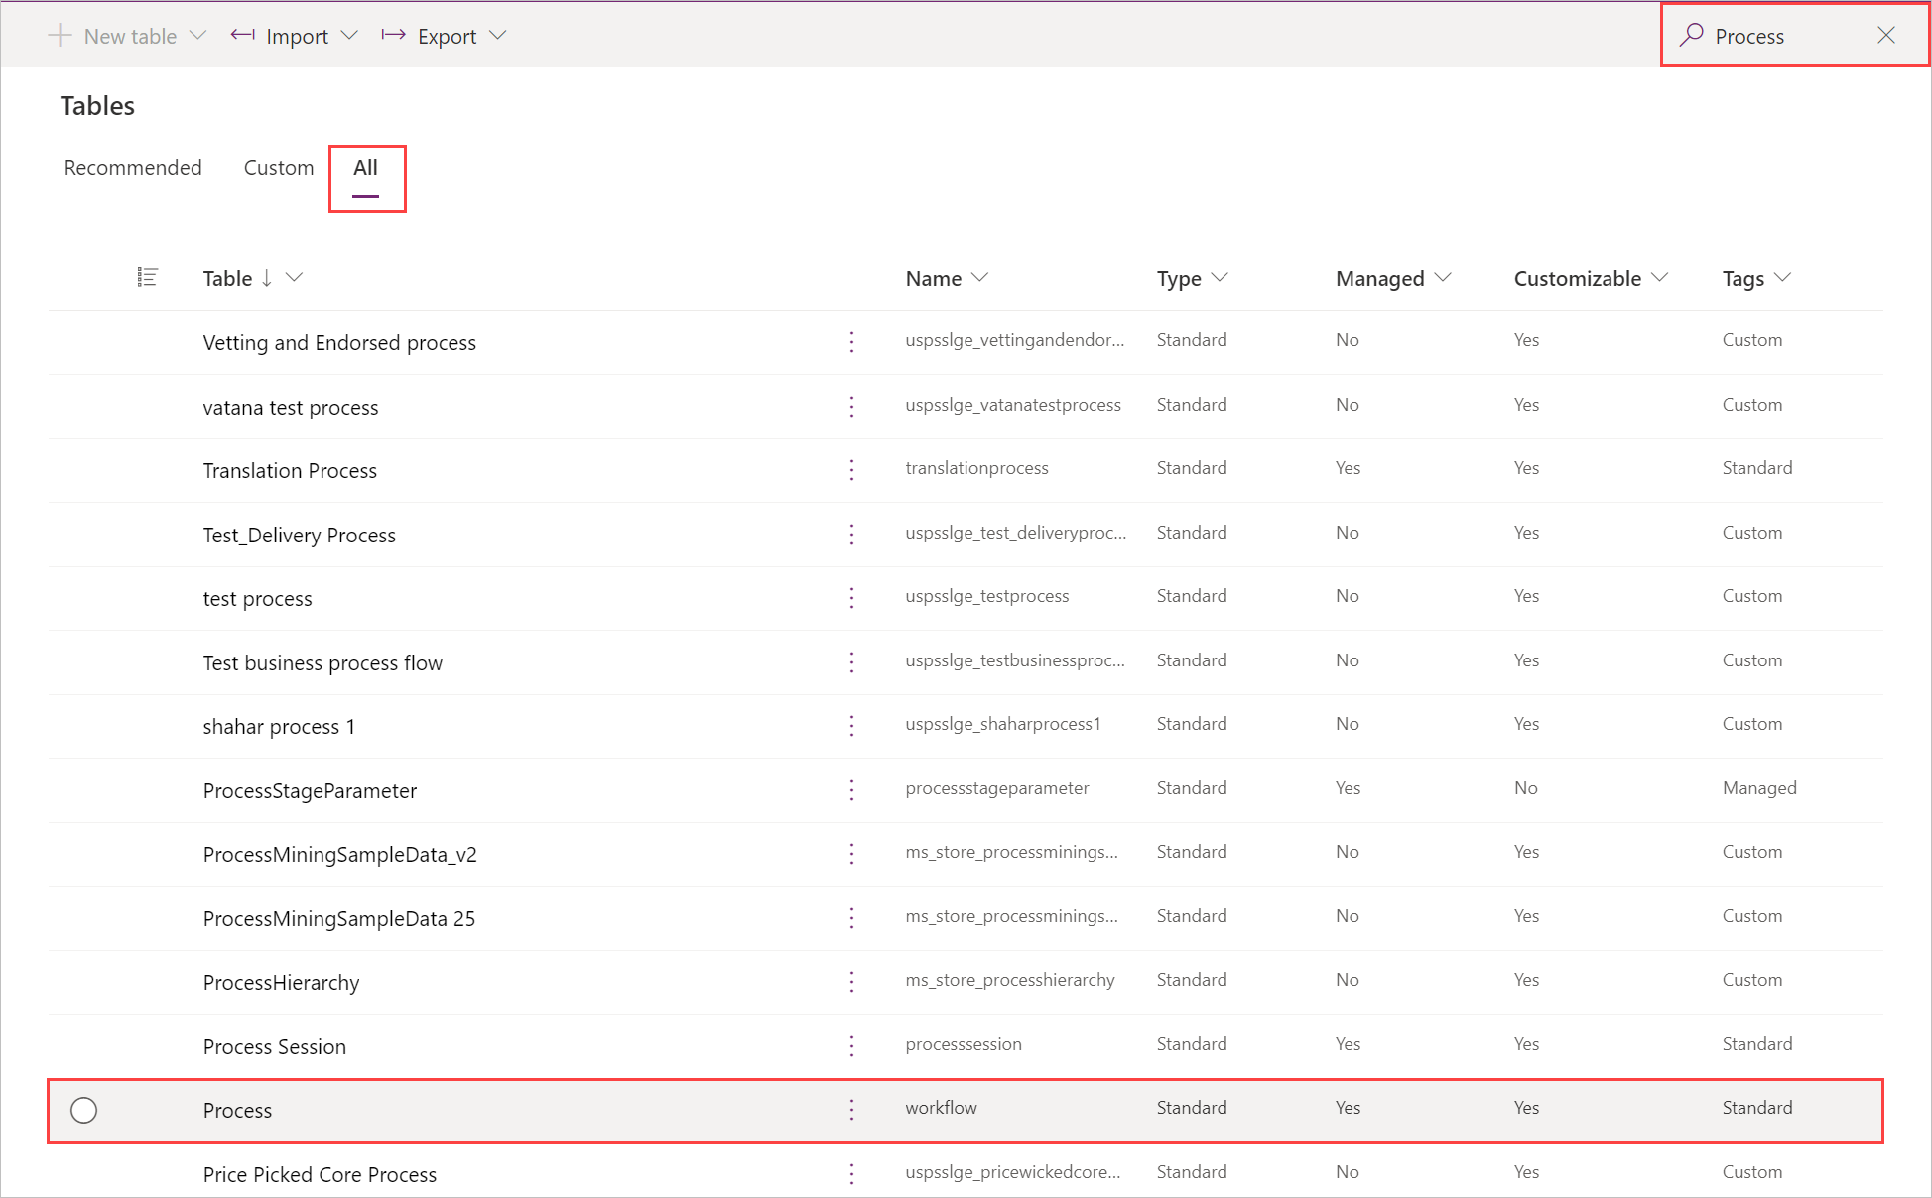Toggle Recommended tables view
Screen dimensions: 1932x1198
[x=134, y=166]
